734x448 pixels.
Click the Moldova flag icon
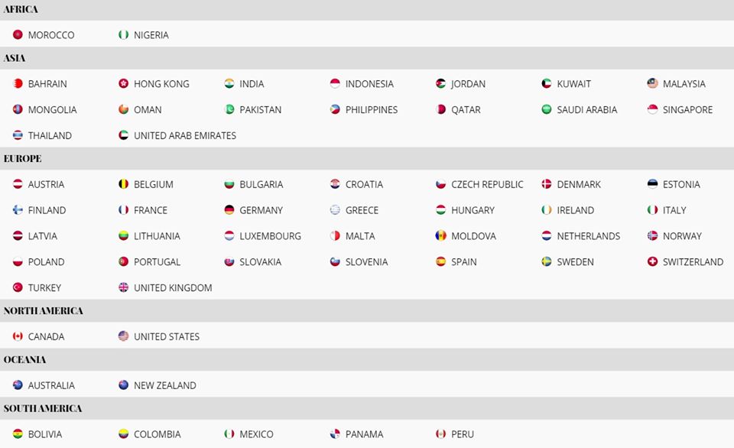pyautogui.click(x=441, y=235)
